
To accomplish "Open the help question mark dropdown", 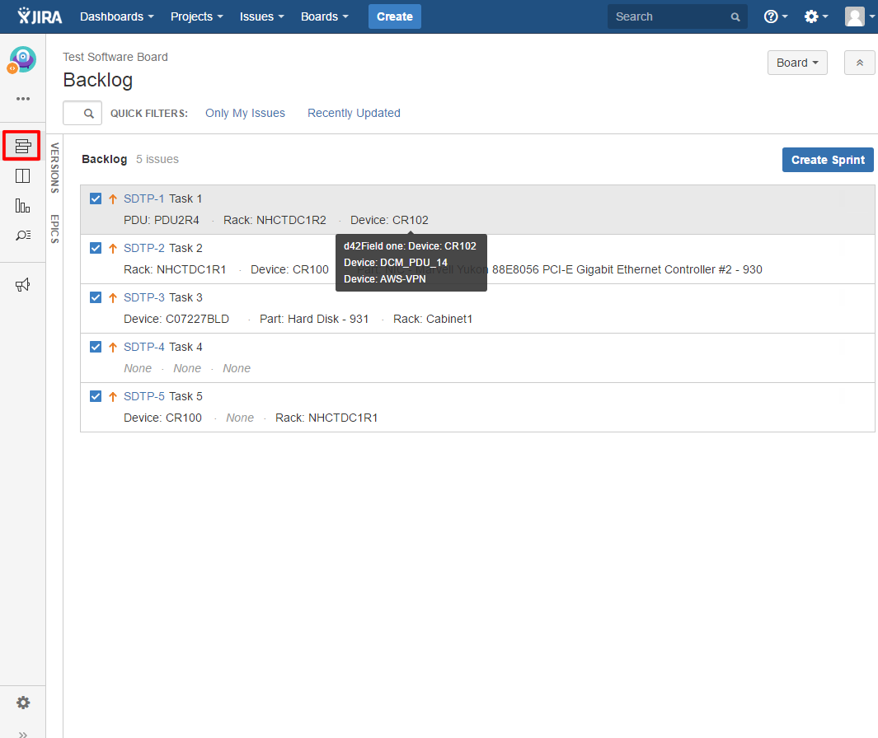I will click(775, 16).
